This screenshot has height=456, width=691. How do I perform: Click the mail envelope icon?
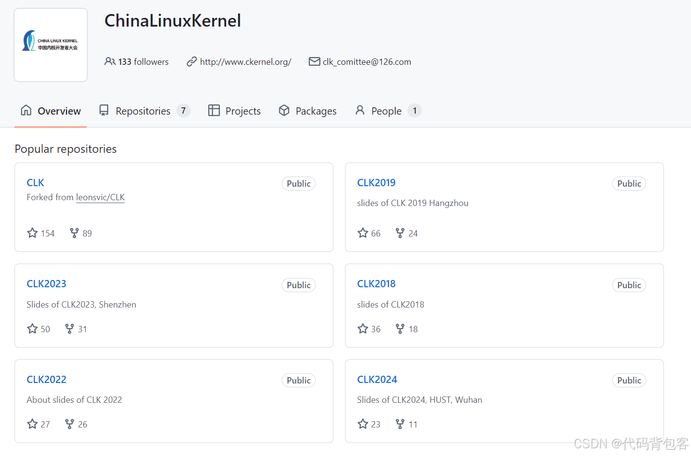coord(315,61)
